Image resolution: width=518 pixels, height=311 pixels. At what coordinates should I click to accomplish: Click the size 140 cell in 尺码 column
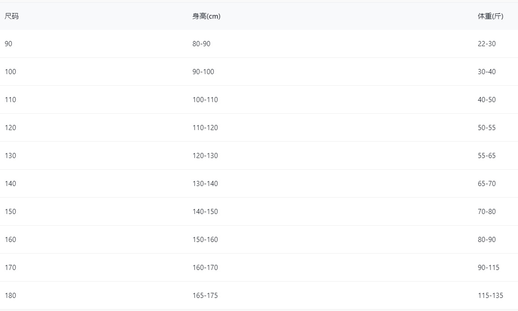[x=10, y=184]
